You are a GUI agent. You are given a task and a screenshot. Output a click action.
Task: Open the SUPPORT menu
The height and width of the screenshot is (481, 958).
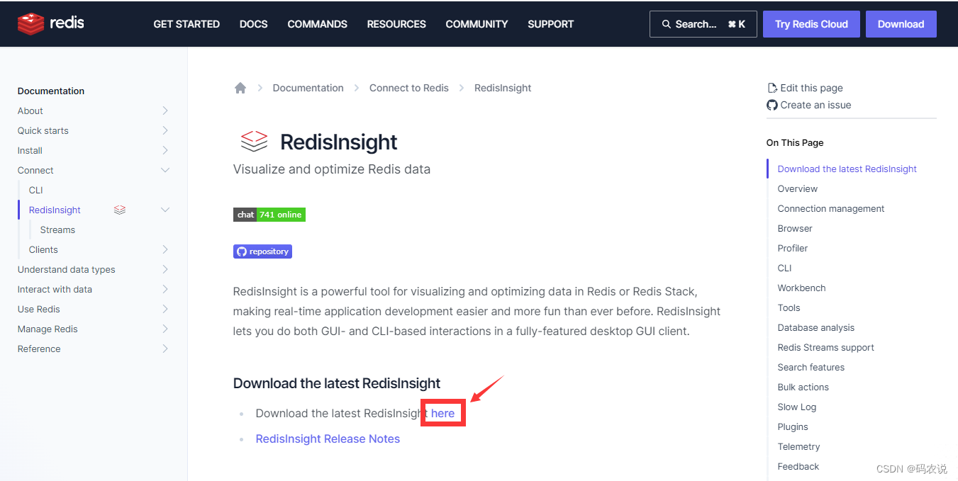click(551, 24)
